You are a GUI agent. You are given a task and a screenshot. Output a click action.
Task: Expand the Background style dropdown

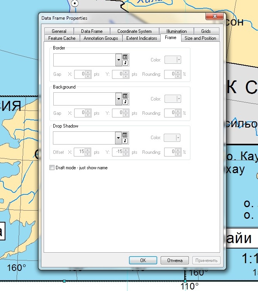[119, 99]
